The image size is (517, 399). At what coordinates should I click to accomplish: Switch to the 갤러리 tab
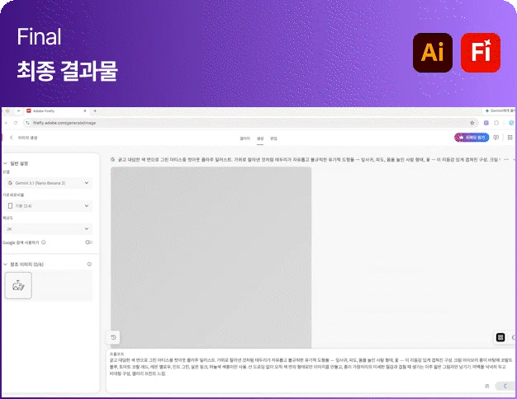point(245,138)
